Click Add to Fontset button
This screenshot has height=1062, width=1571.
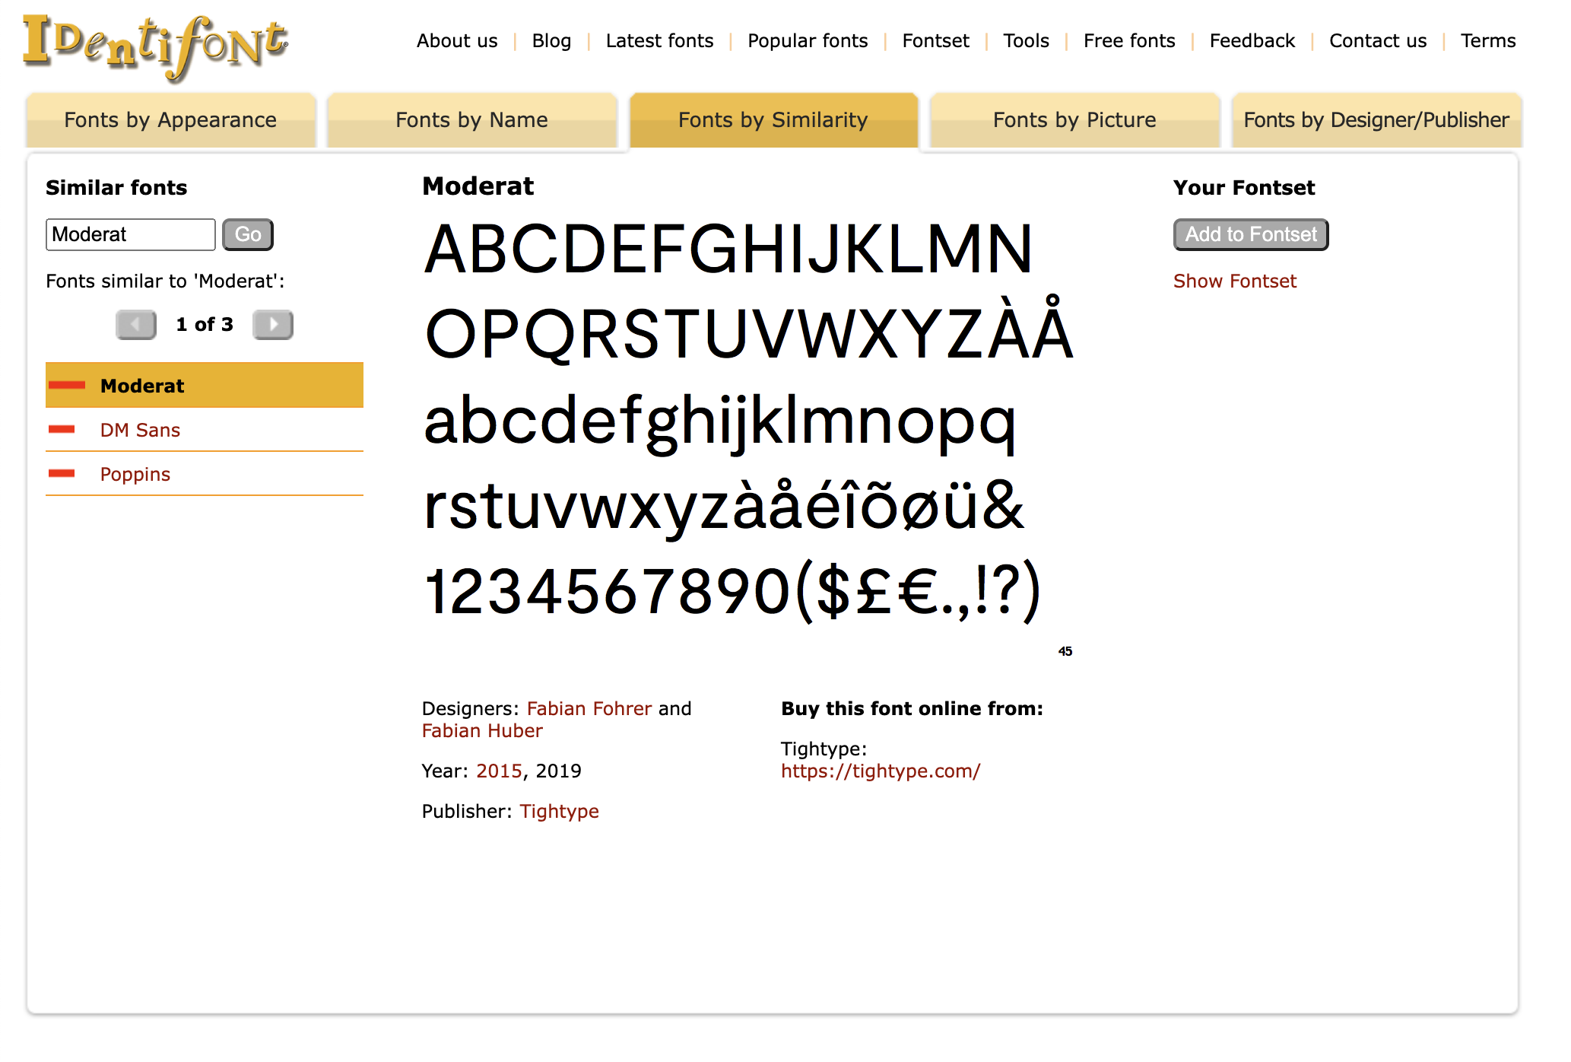pyautogui.click(x=1250, y=234)
